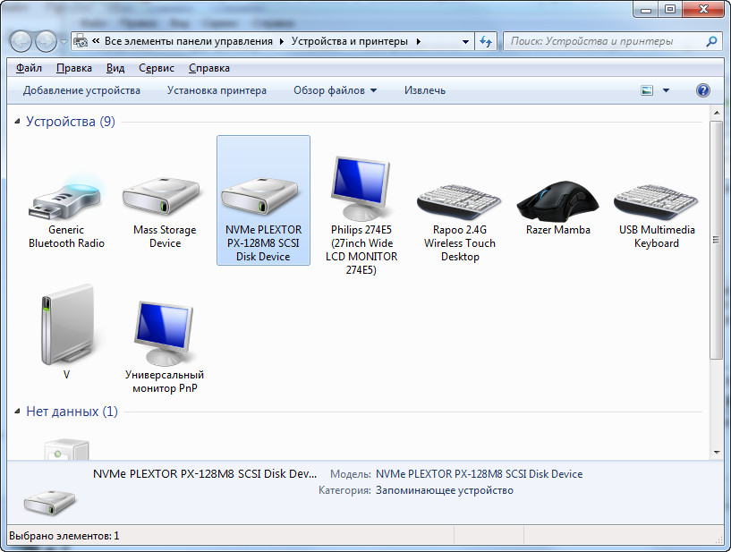Expand arrow after Все элементы панели управления

[282, 41]
